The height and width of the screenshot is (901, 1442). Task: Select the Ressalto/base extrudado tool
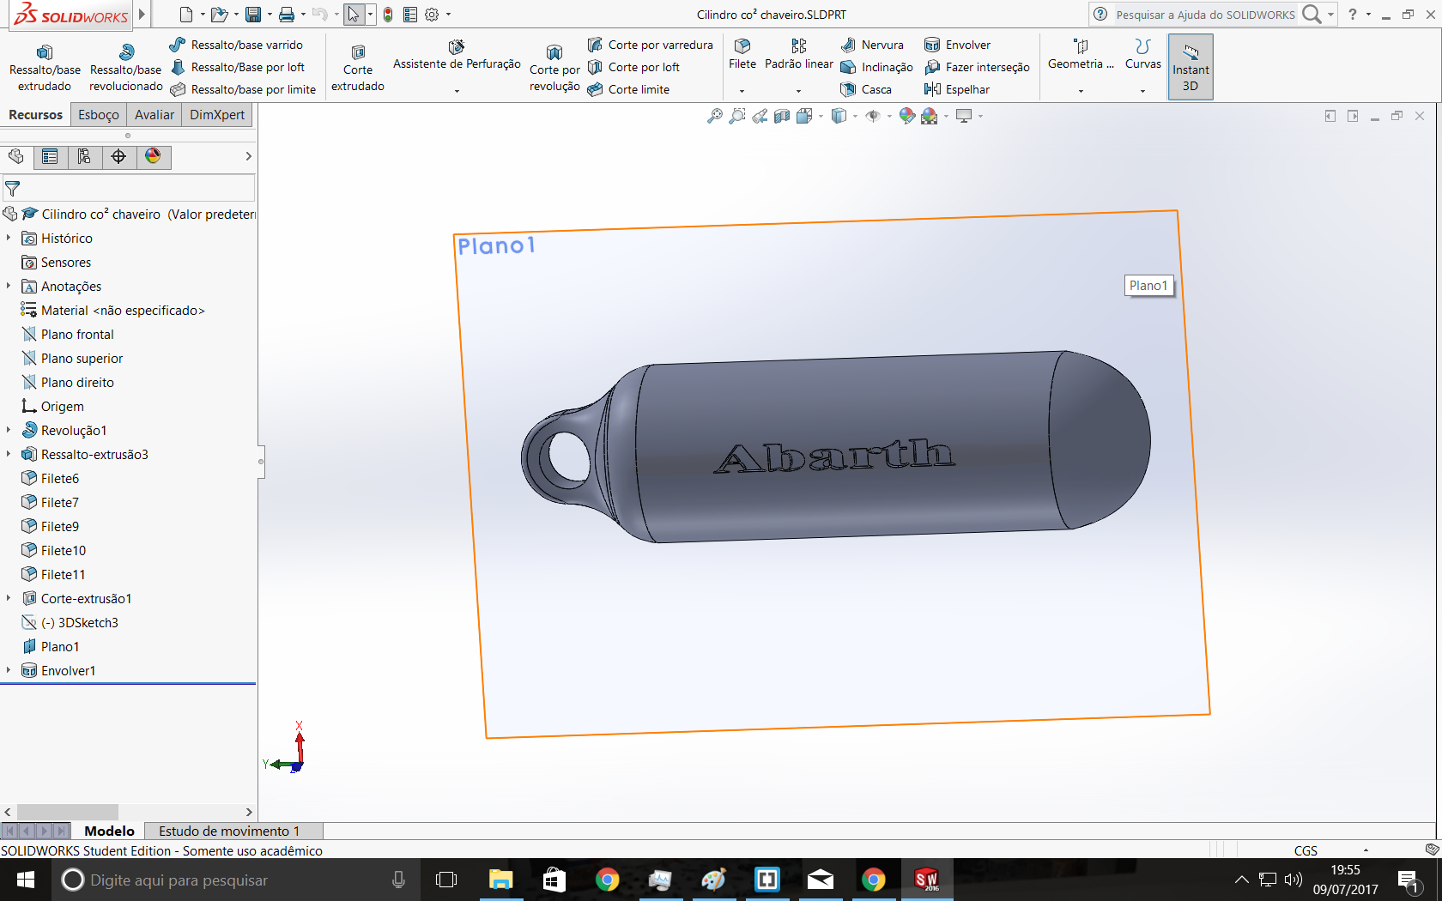[45, 69]
